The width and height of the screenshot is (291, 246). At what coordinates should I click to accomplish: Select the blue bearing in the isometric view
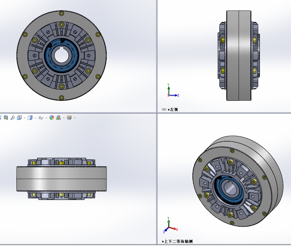(229, 189)
